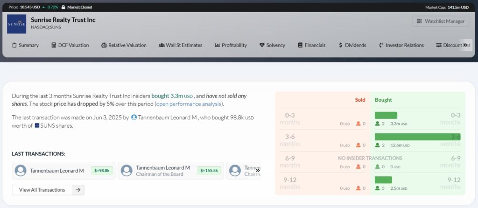Open the Financials tab
This screenshot has width=478, height=208.
[x=311, y=45]
